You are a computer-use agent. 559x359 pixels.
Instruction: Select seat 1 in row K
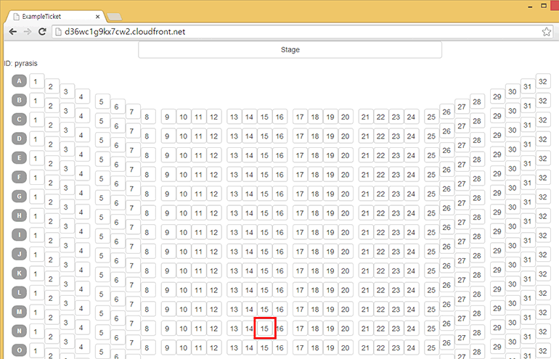(35, 274)
